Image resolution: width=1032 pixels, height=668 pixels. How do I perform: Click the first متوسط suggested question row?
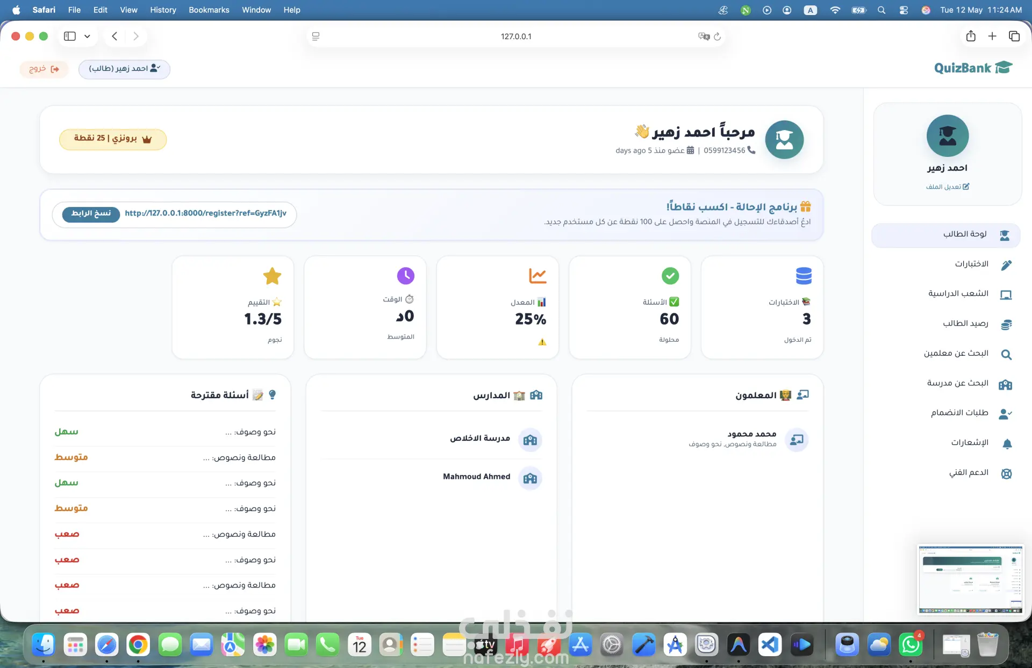[x=165, y=458]
